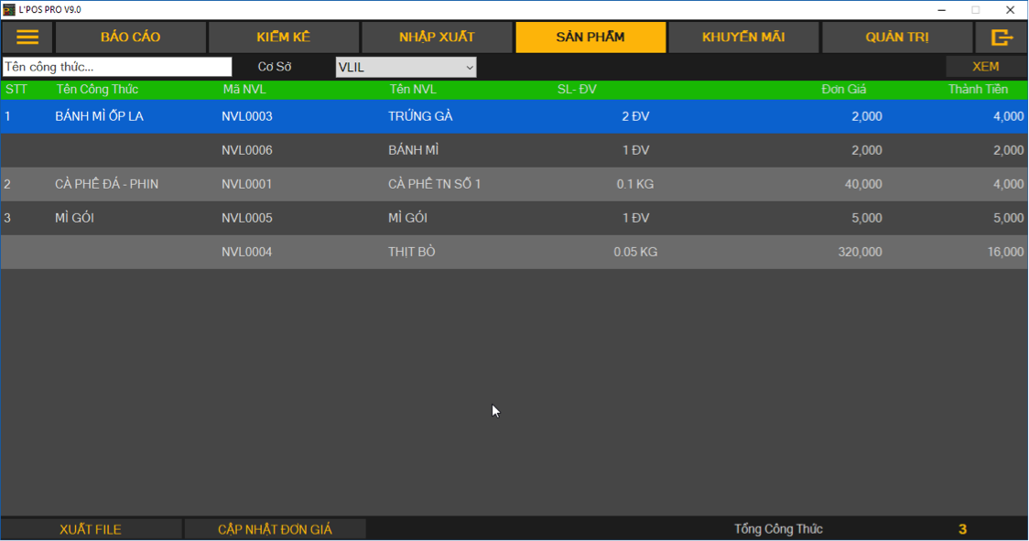Click the Tên công thức search field
The height and width of the screenshot is (541, 1029).
coord(117,67)
